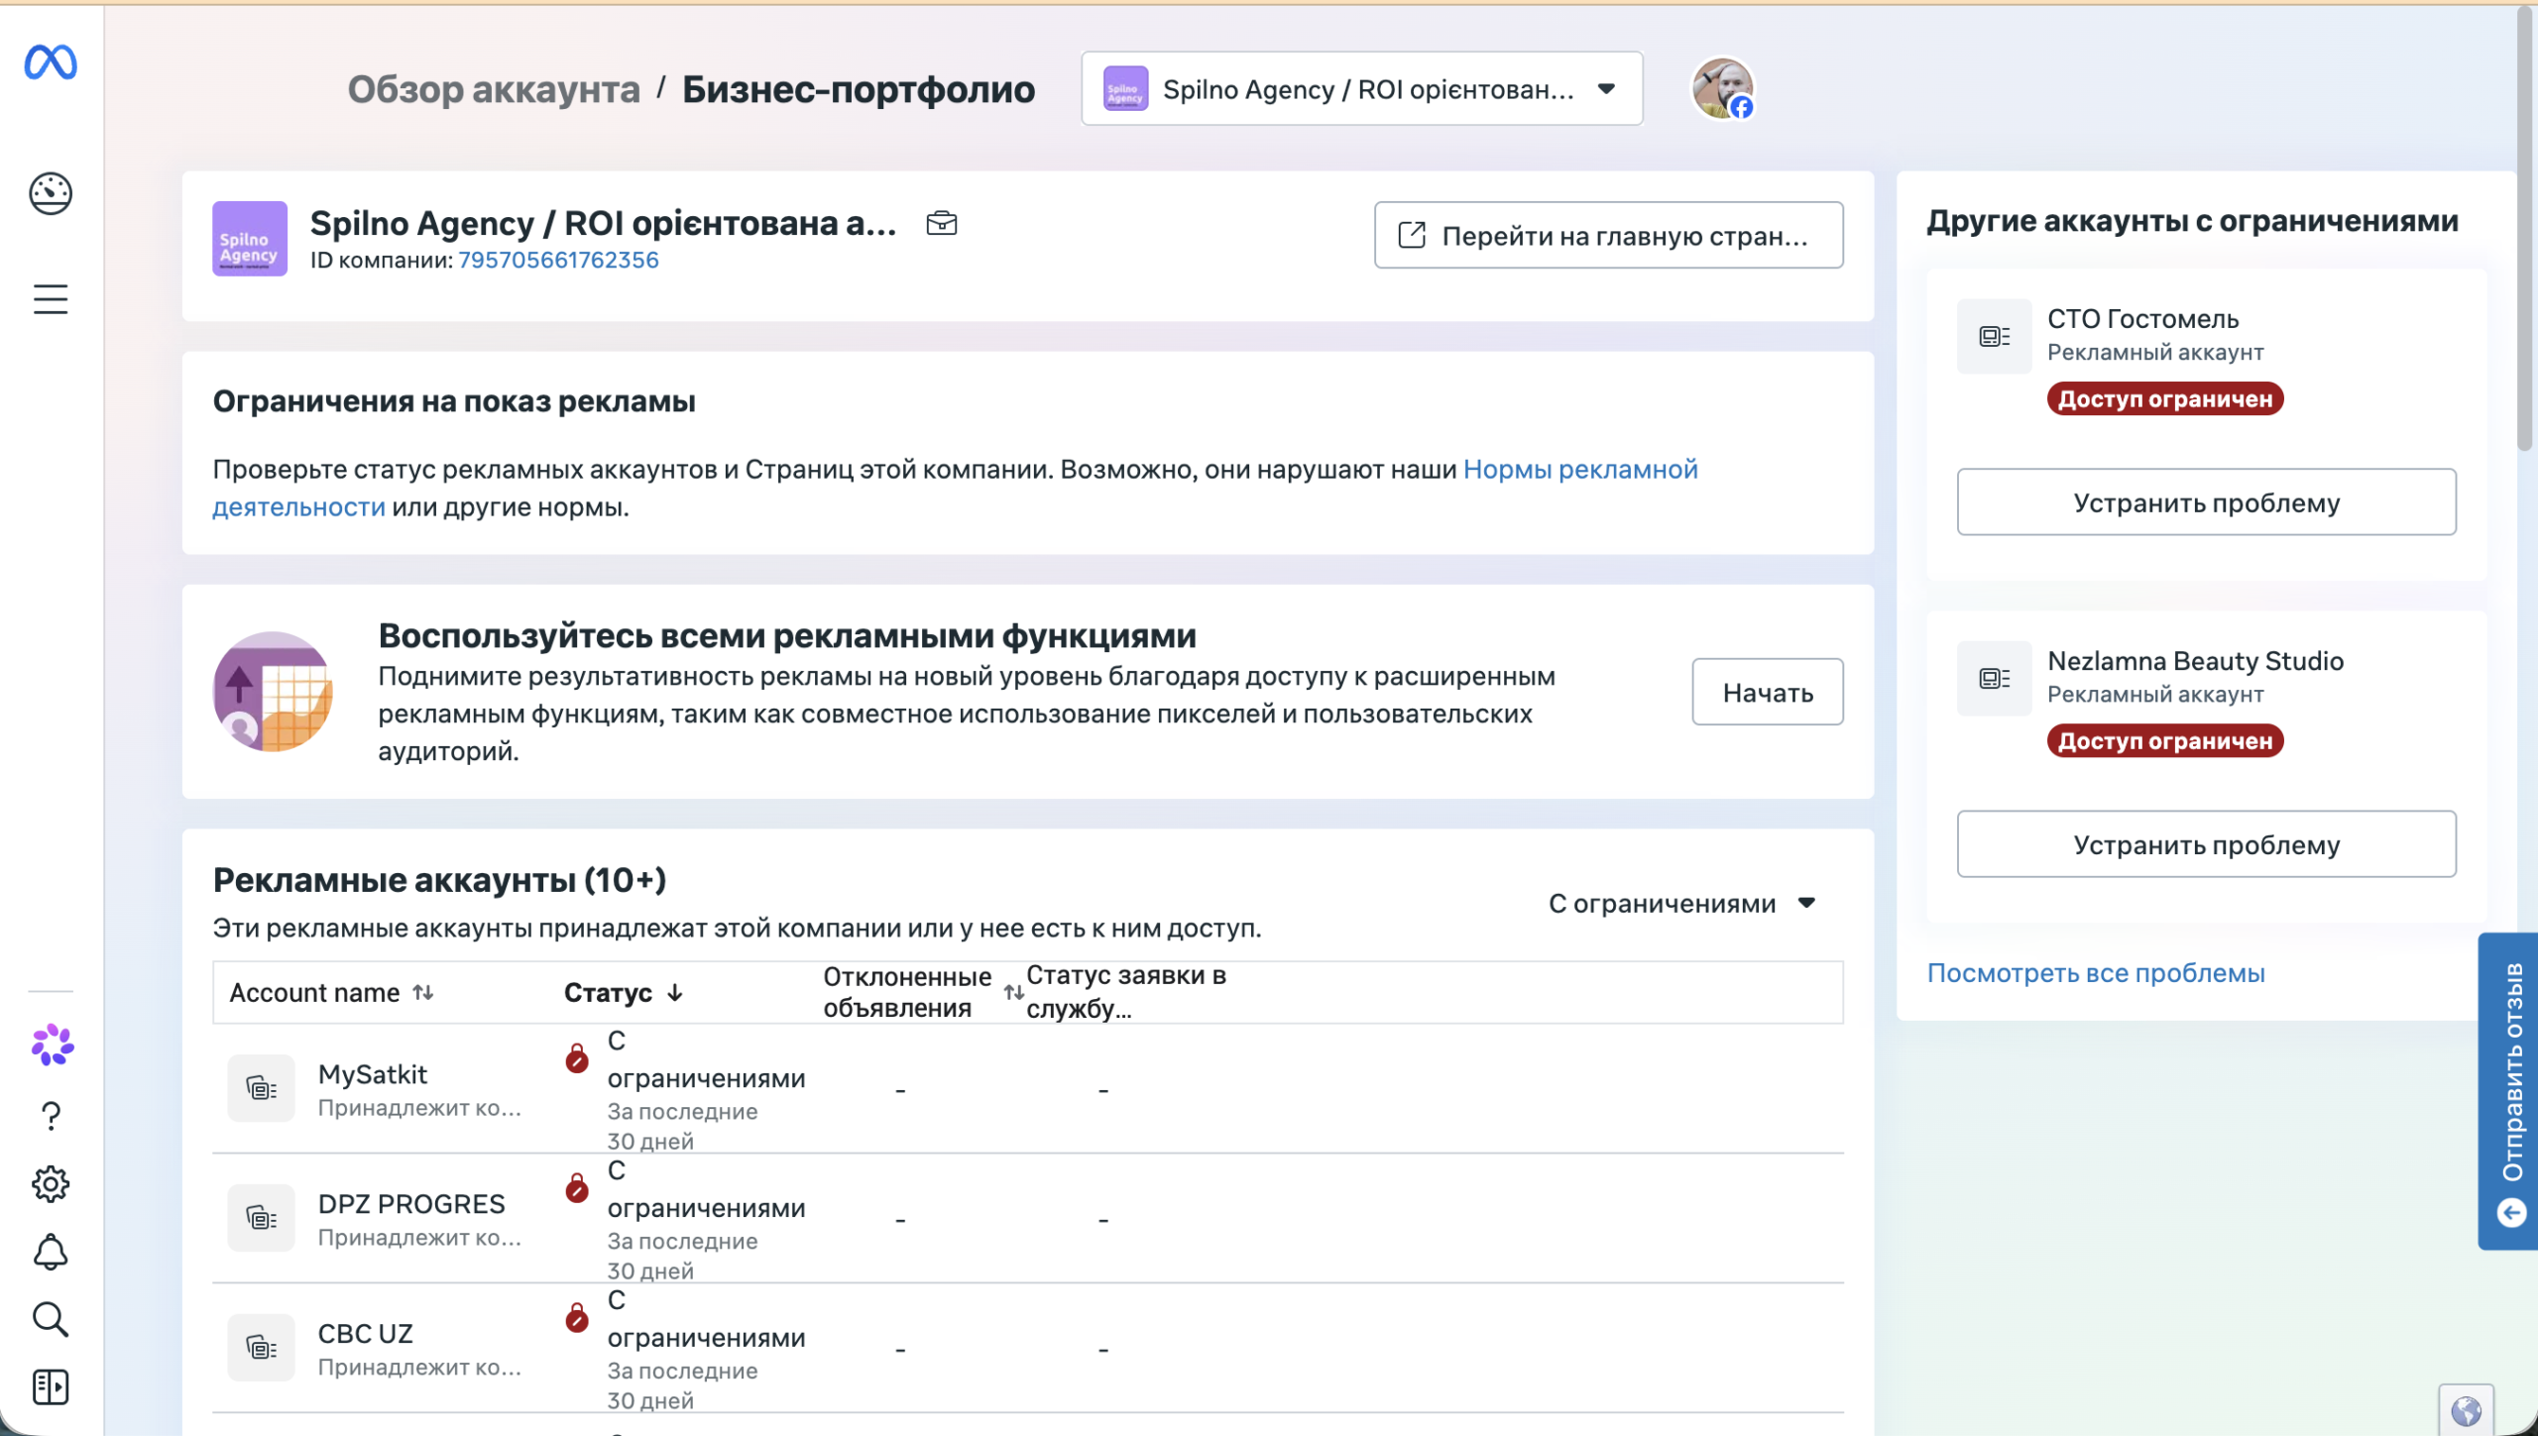The height and width of the screenshot is (1436, 2538).
Task: Sort by Отклоненные объявления column arrows
Action: pos(1013,992)
